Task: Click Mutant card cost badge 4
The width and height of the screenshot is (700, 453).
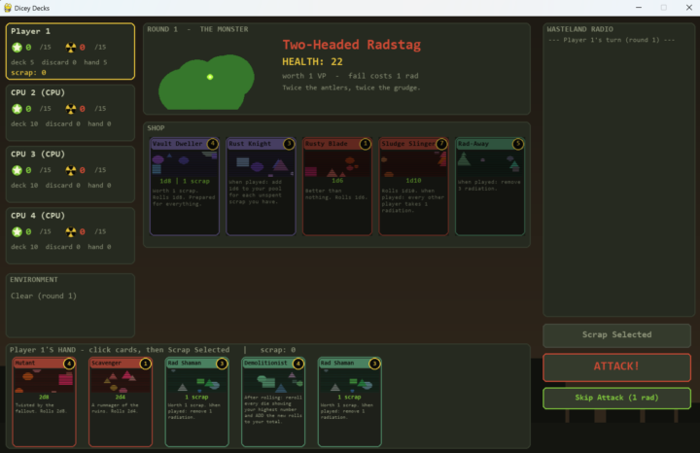Action: coord(69,364)
